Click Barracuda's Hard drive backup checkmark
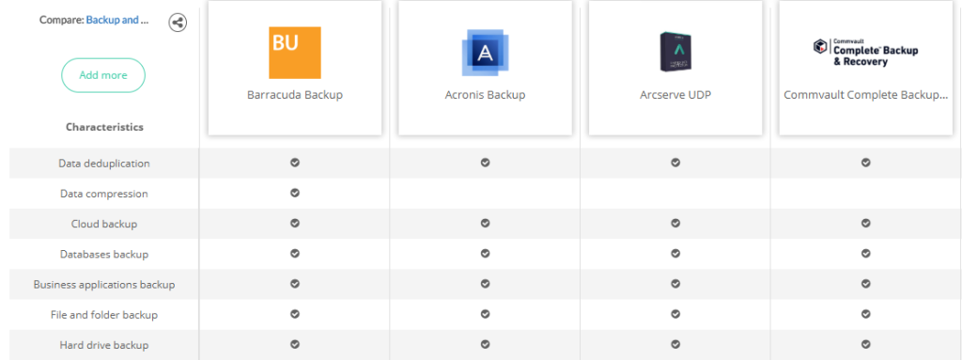Image resolution: width=962 pixels, height=360 pixels. click(295, 344)
